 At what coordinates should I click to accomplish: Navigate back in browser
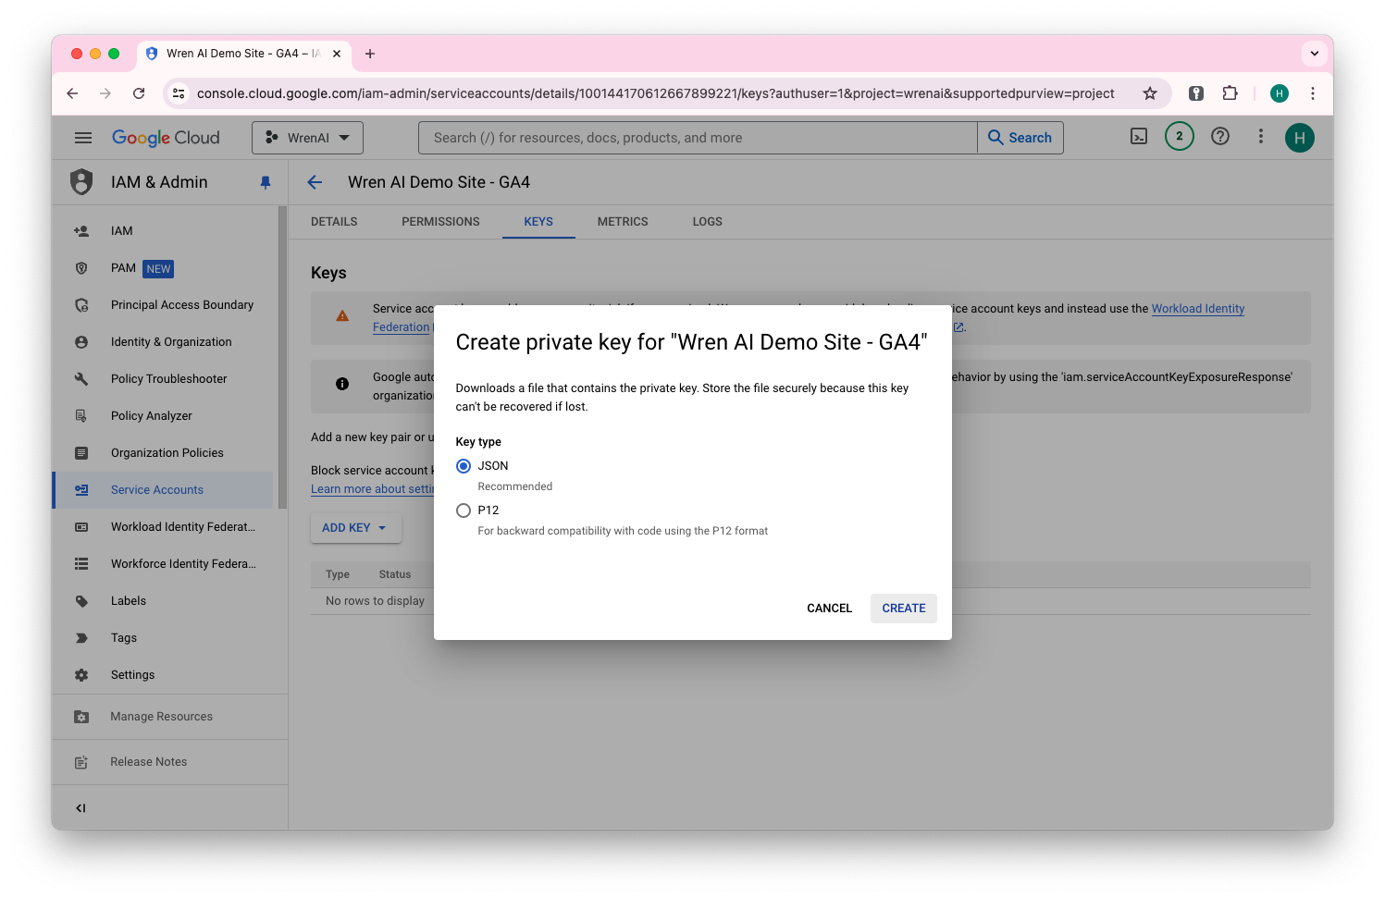point(72,93)
